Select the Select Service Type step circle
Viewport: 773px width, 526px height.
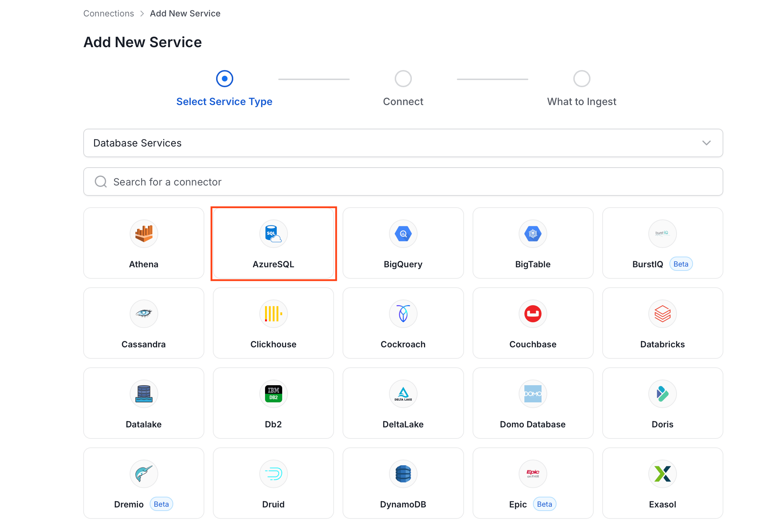224,79
